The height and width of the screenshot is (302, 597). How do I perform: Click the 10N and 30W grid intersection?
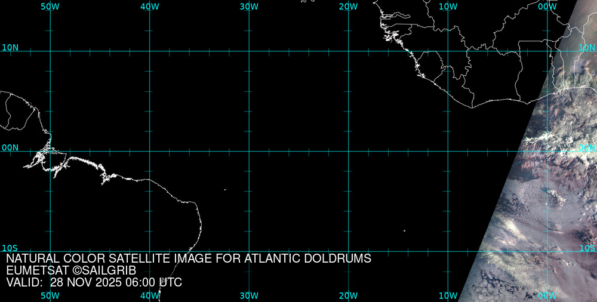pyautogui.click(x=249, y=51)
